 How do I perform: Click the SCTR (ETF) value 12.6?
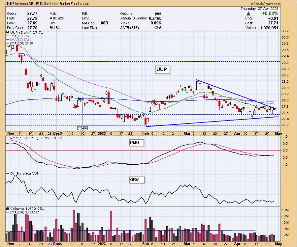click(158, 28)
